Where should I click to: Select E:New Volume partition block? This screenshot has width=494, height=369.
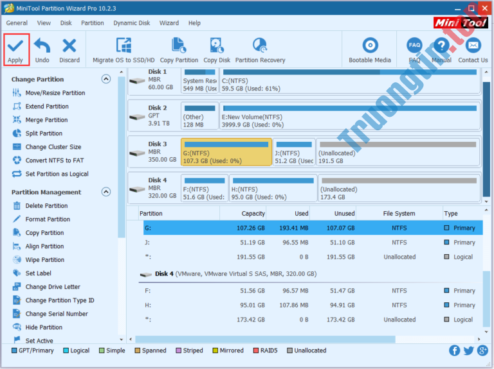click(350, 116)
